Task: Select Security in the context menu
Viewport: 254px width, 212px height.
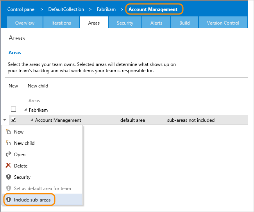Action: (42, 177)
